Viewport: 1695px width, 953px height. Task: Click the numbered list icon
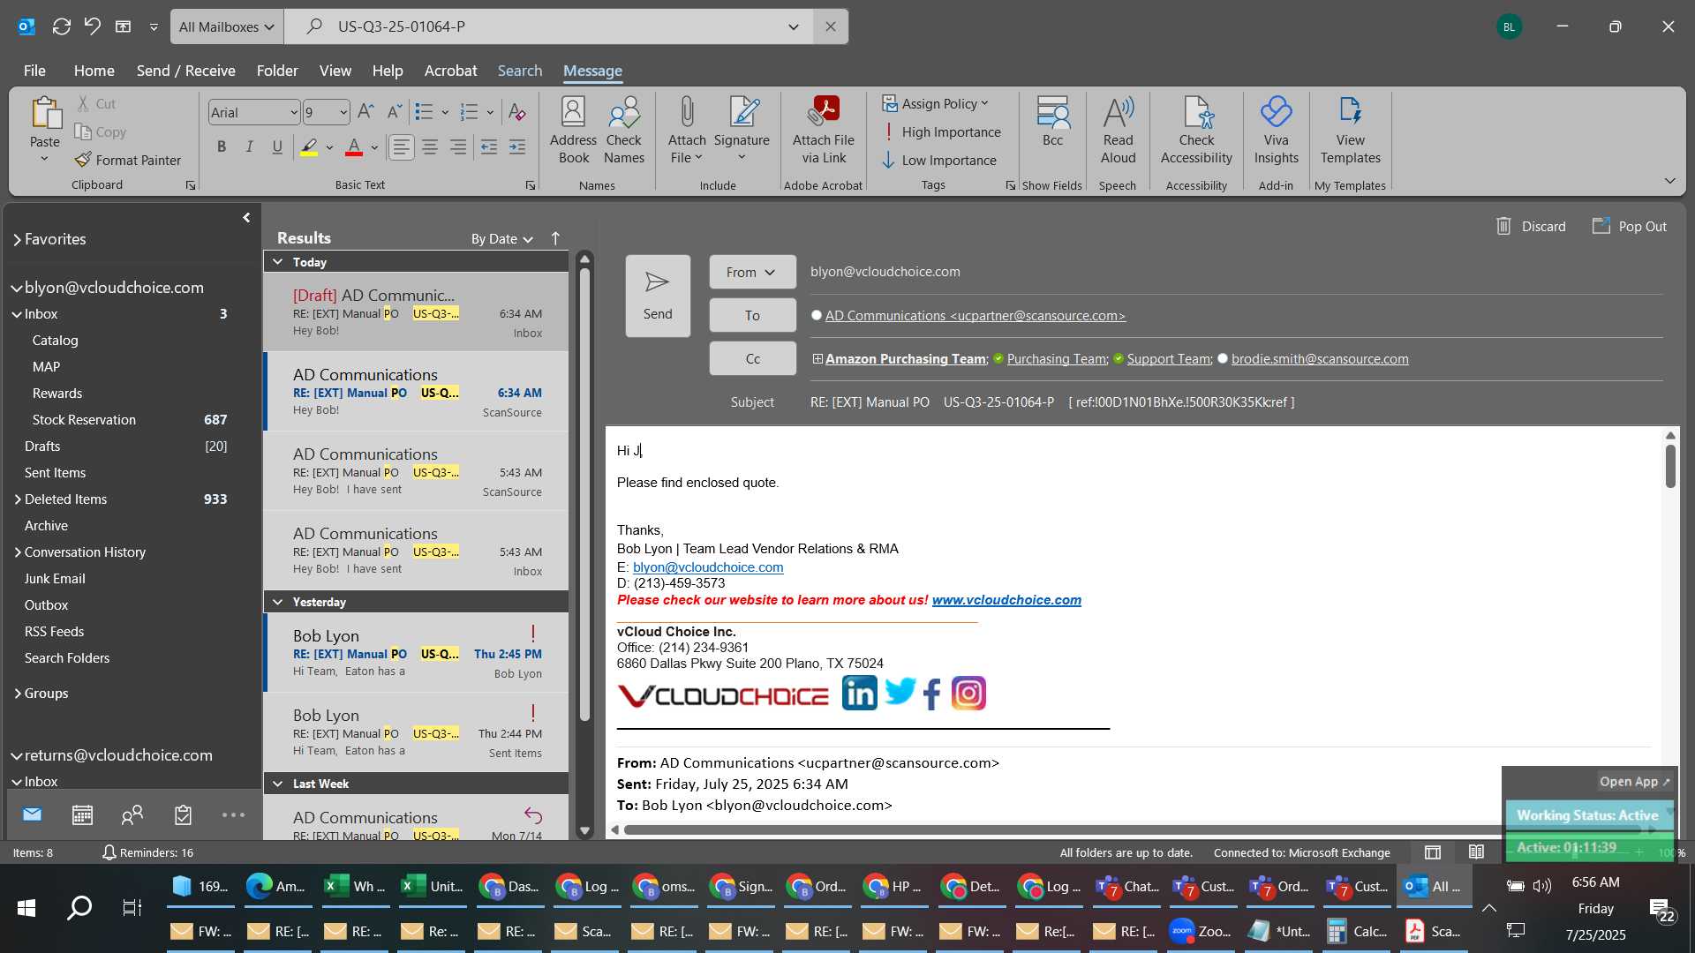pyautogui.click(x=470, y=112)
